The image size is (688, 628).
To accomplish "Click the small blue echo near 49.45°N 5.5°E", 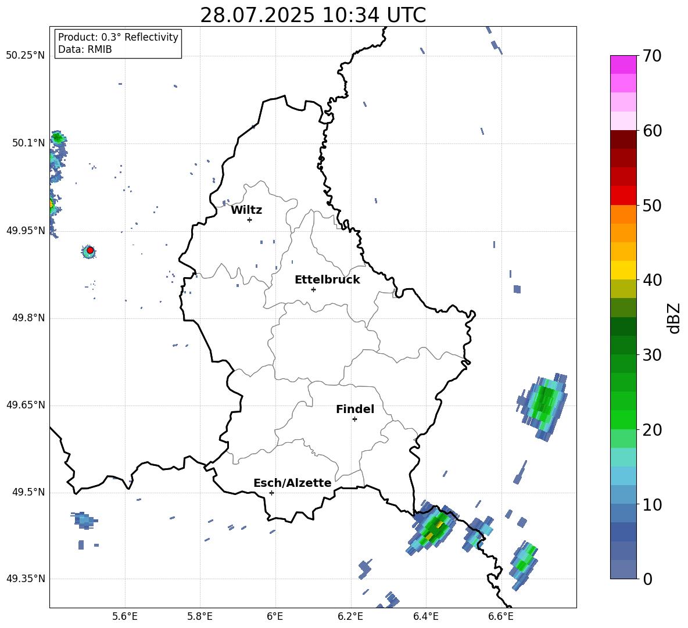I will tap(84, 520).
